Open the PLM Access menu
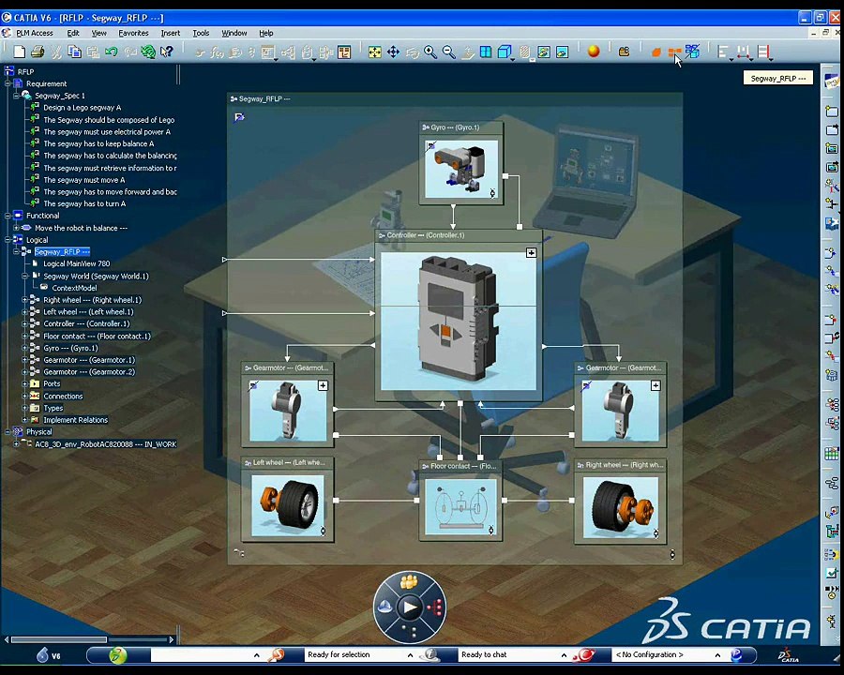The width and height of the screenshot is (844, 675). 35,33
